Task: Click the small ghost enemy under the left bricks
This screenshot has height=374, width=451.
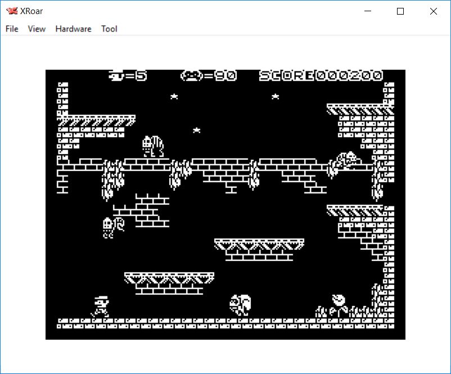Action: (113, 227)
